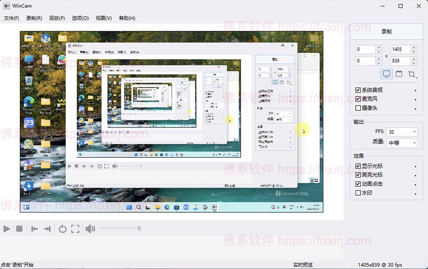This screenshot has width=428, height=269.
Task: Enter fullscreen preview mode
Action: 75,229
